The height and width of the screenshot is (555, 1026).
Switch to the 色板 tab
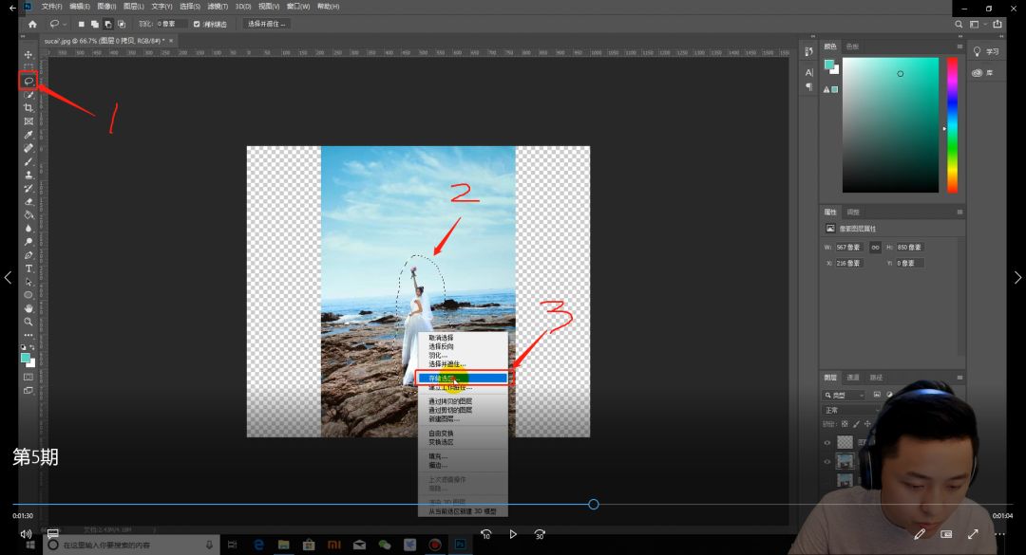point(852,46)
